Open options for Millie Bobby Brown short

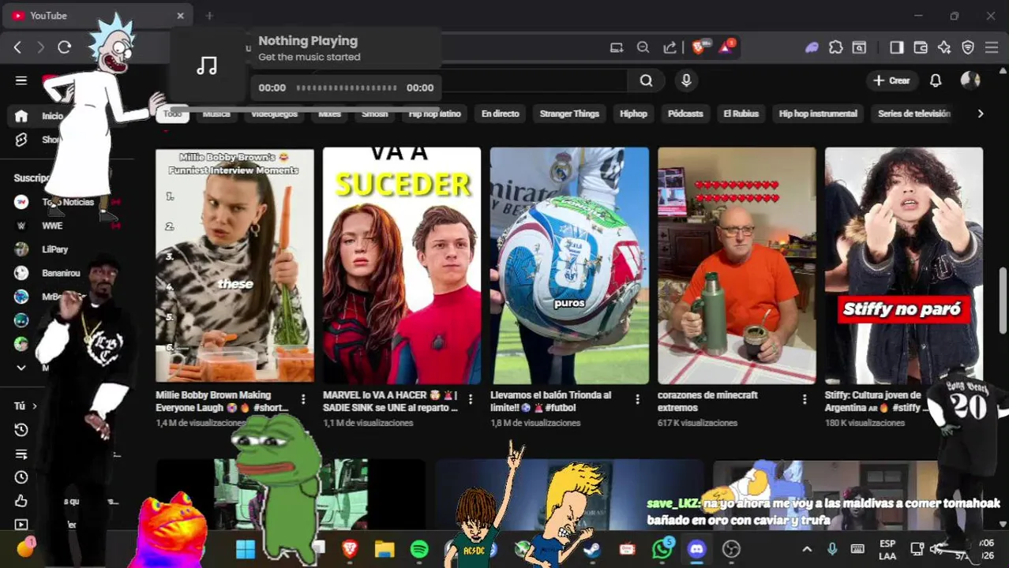tap(303, 400)
